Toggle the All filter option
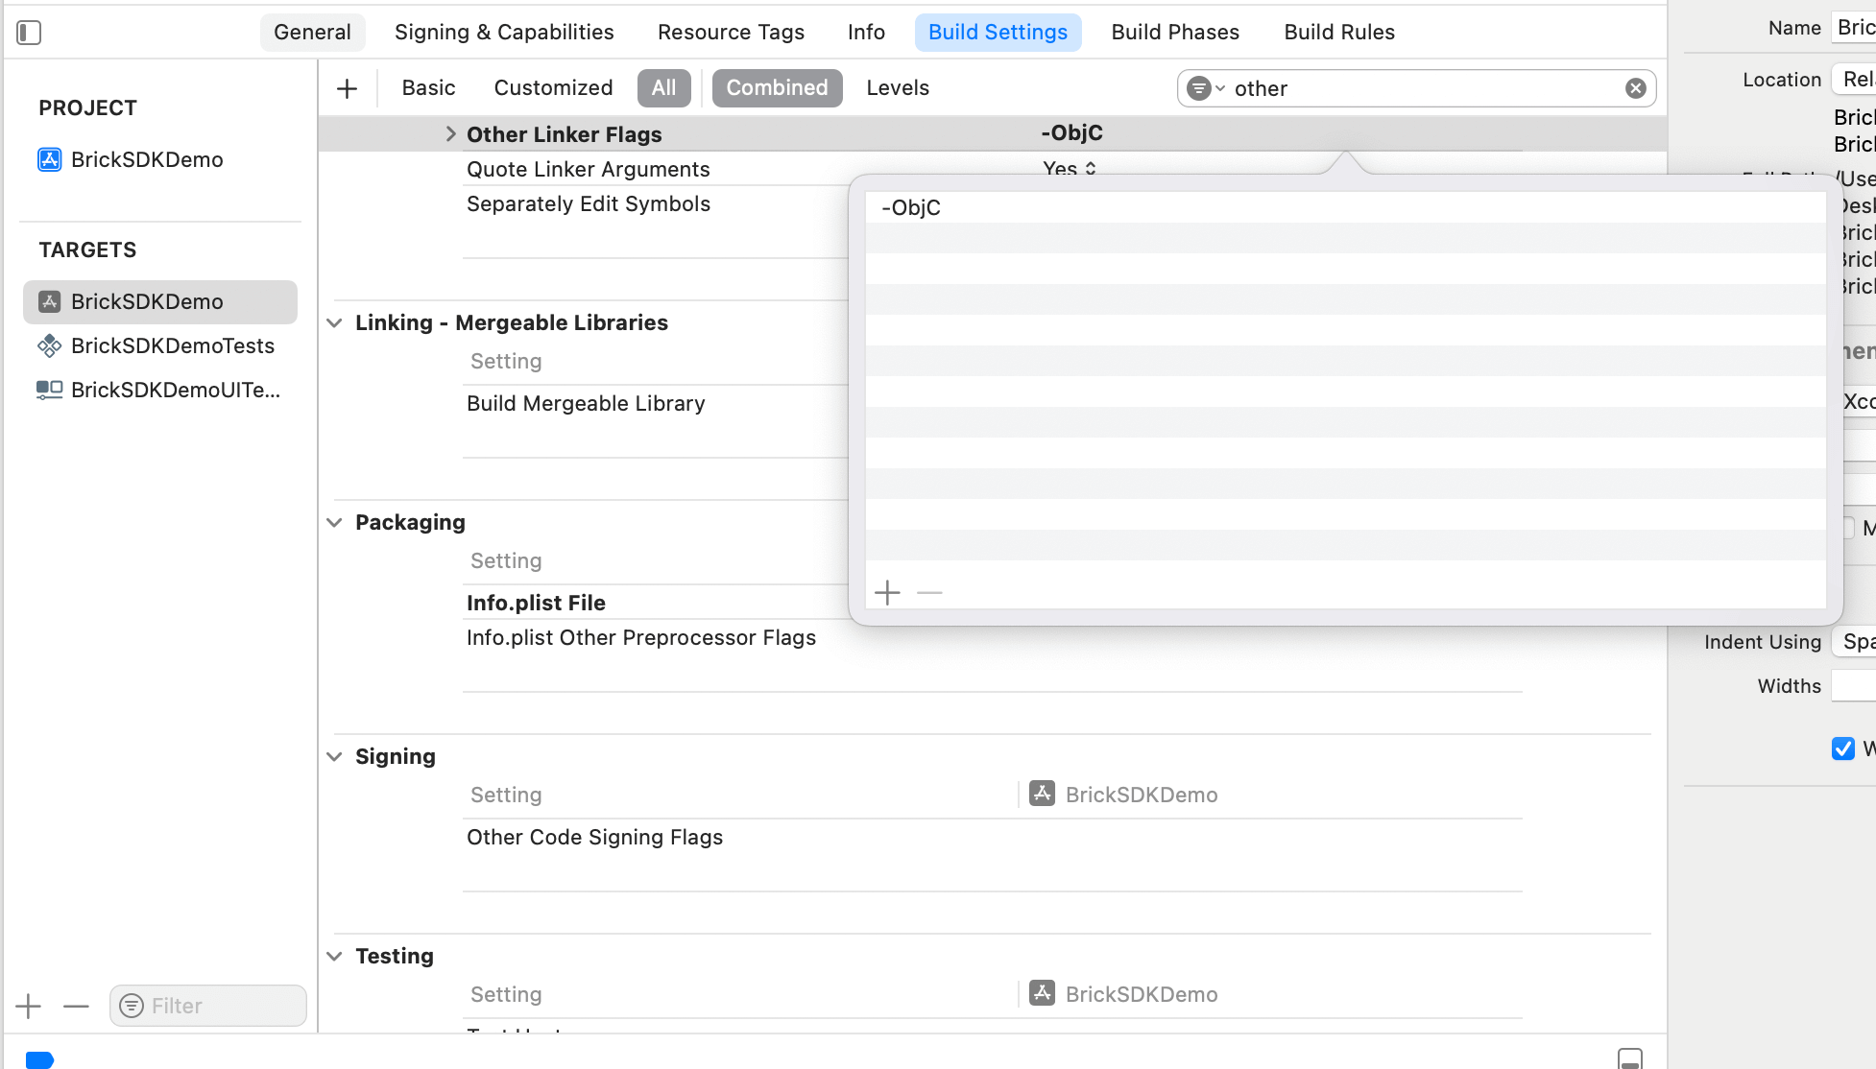Image resolution: width=1876 pixels, height=1069 pixels. click(663, 86)
